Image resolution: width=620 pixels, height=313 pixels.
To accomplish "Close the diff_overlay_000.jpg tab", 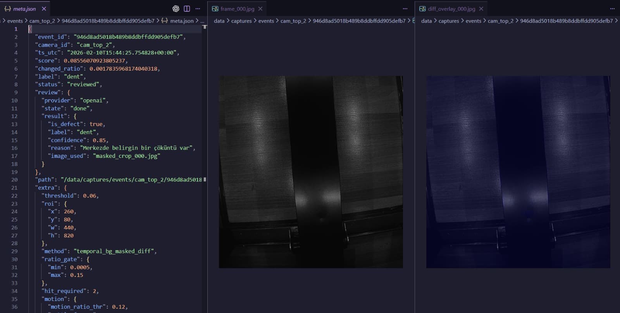I will point(481,9).
